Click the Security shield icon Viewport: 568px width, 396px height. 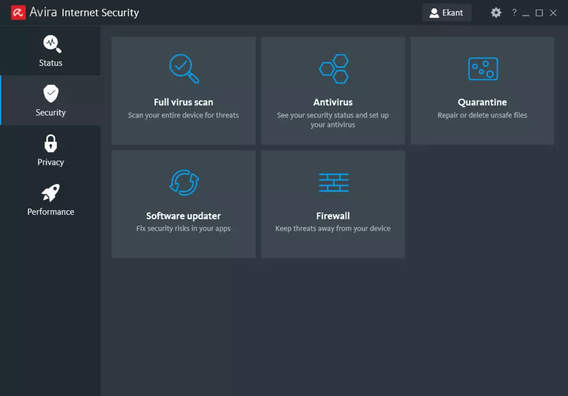pos(50,93)
